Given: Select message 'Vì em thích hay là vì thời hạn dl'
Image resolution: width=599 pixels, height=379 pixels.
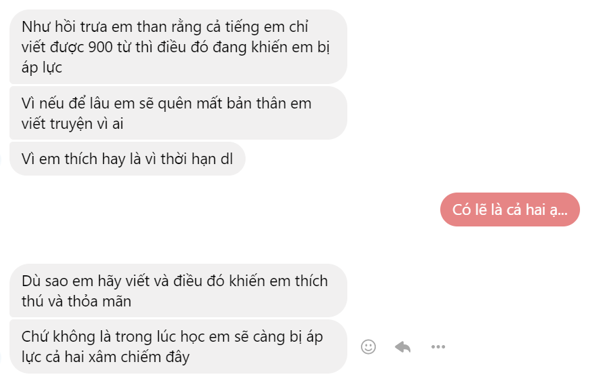Looking at the screenshot, I should [128, 159].
